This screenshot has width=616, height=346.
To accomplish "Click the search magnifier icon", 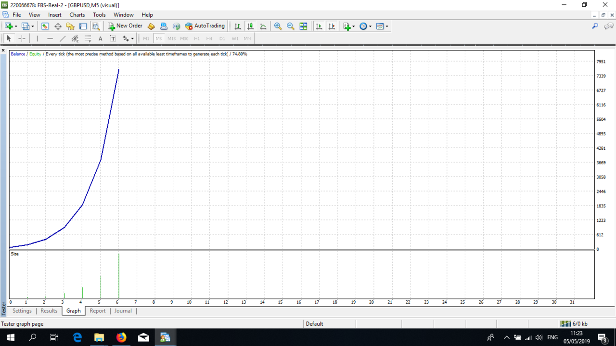I will click(595, 26).
